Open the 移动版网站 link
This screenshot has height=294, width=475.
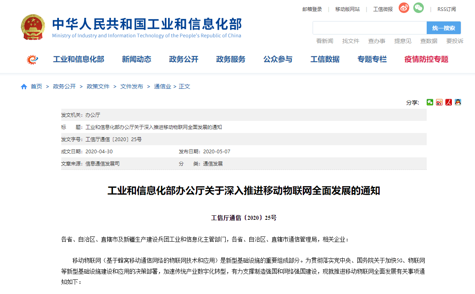[x=348, y=9]
